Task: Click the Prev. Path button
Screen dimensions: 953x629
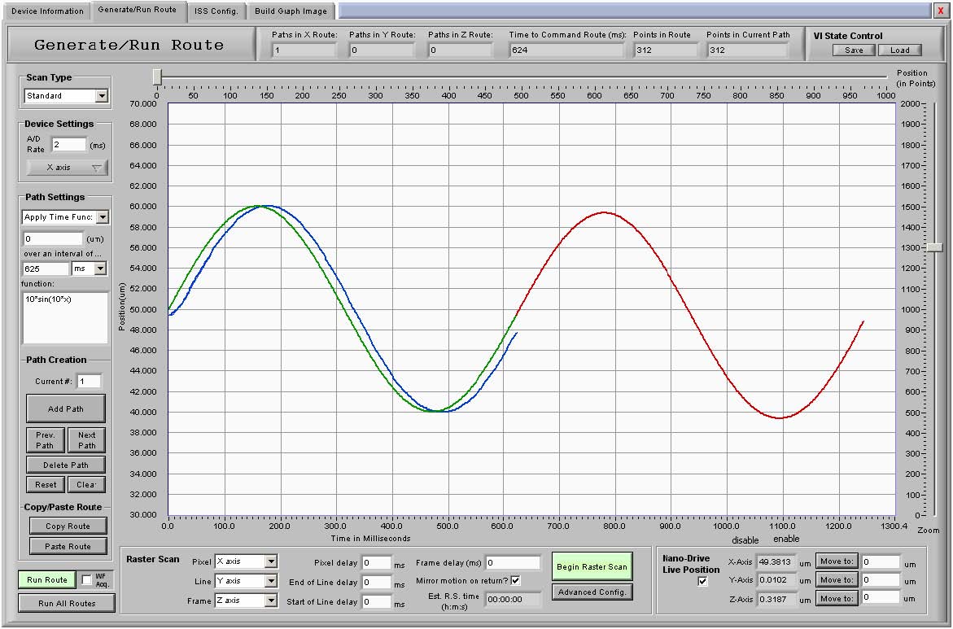Action: coord(45,440)
